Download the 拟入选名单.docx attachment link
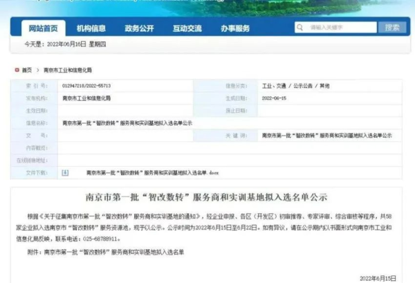415x283 pixels. [x=152, y=173]
